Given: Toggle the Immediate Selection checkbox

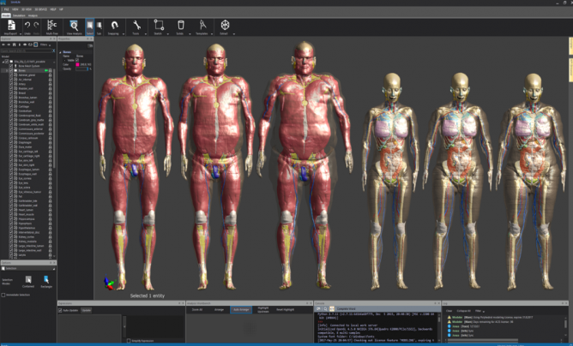Looking at the screenshot, I should coord(3,294).
